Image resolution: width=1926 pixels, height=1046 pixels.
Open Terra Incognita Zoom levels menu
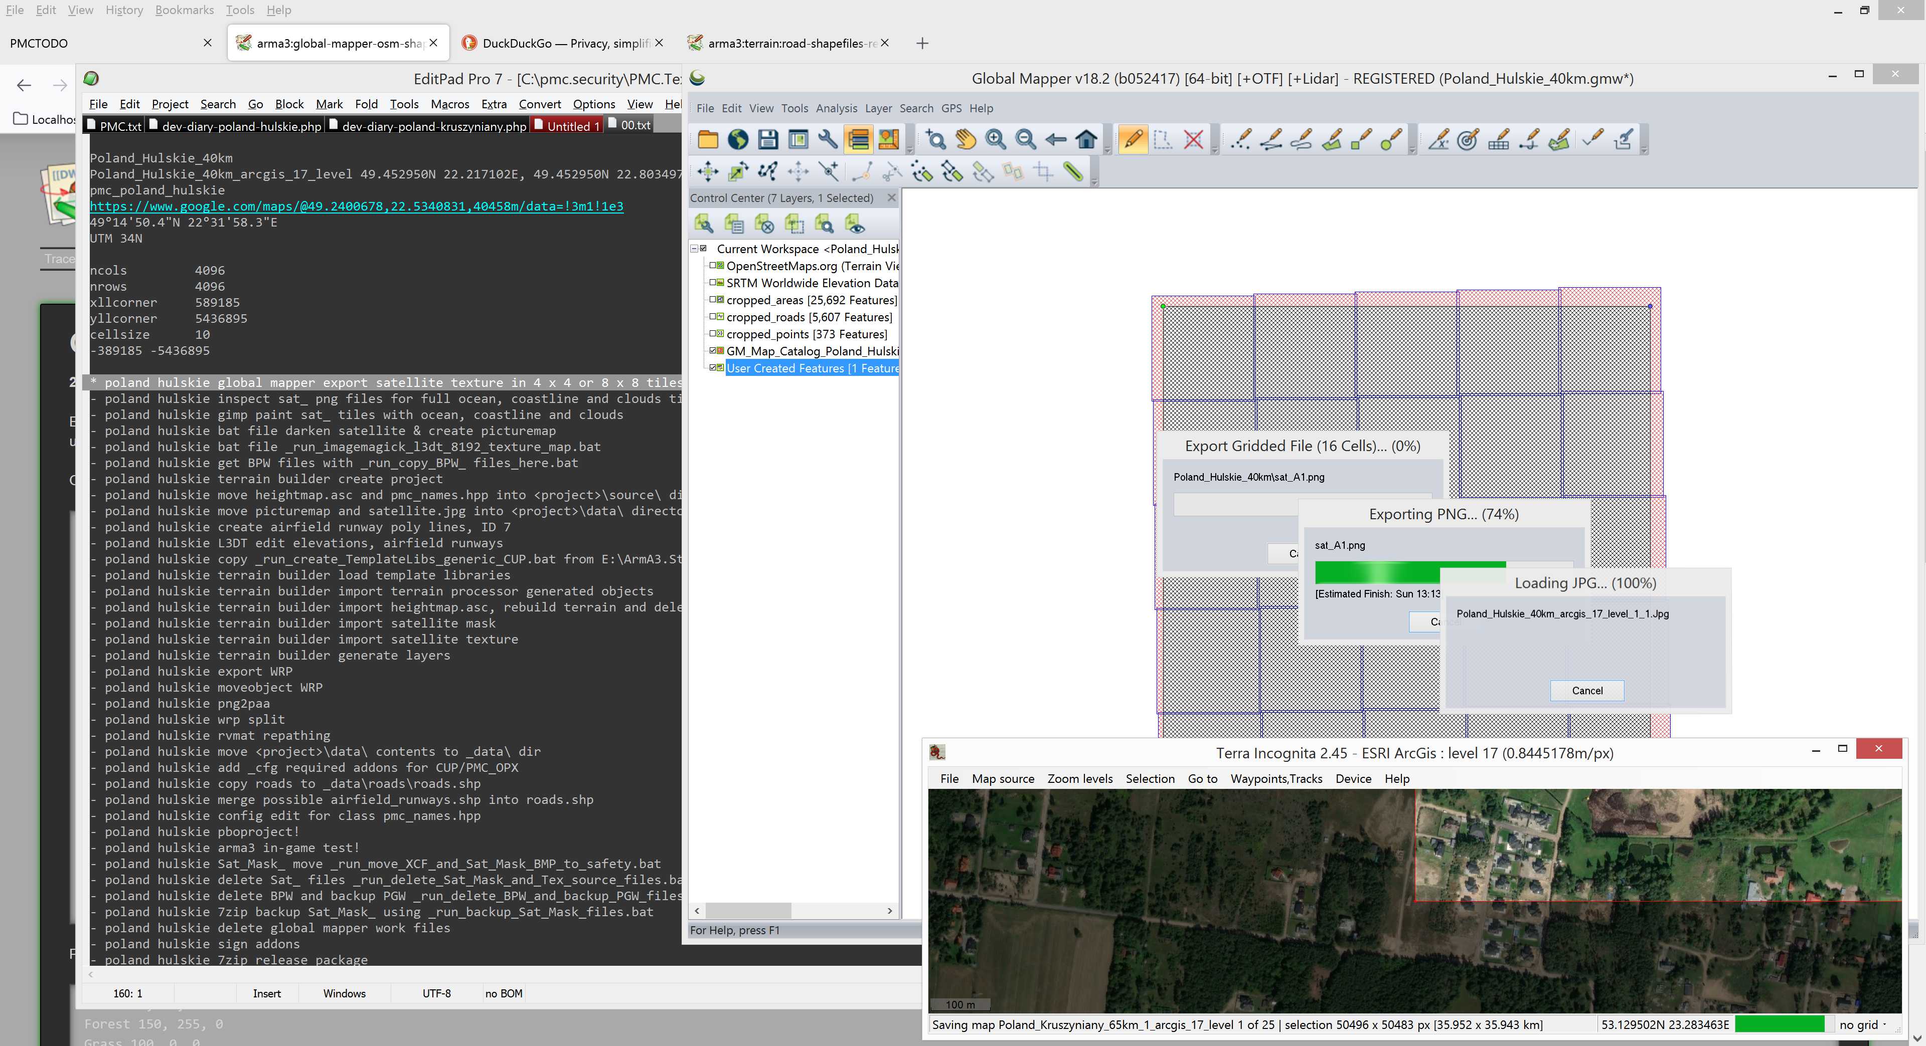click(x=1080, y=778)
